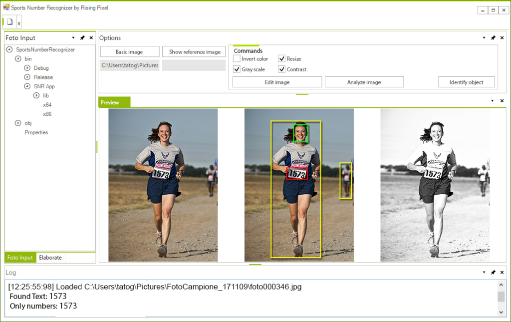Pin the Log panel

click(494, 272)
